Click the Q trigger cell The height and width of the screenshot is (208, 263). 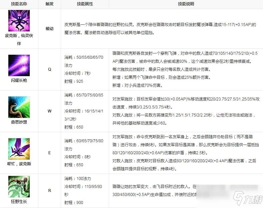click(x=49, y=69)
